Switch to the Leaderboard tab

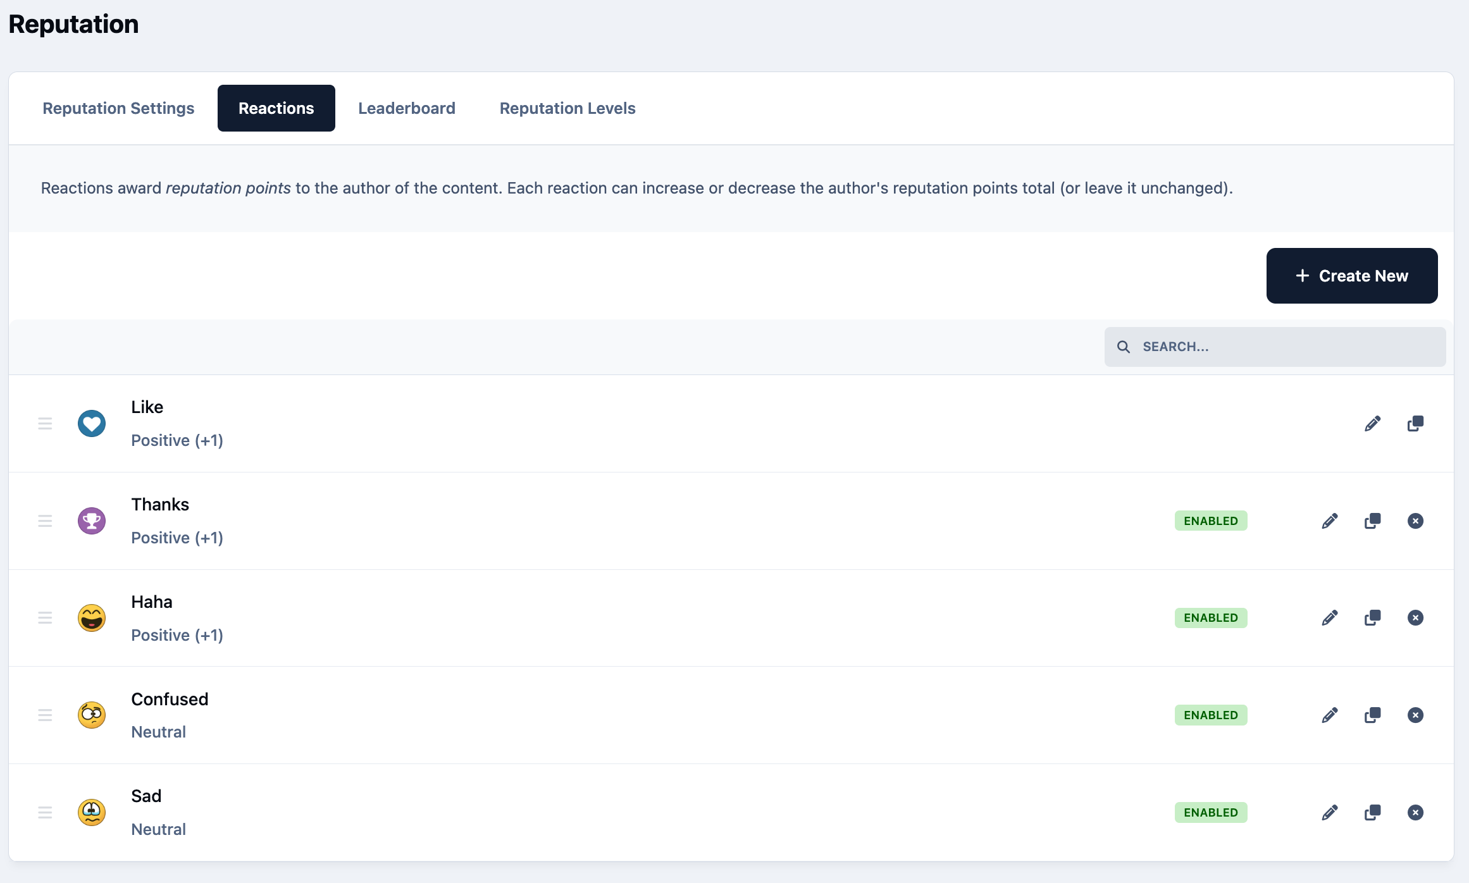coord(407,108)
